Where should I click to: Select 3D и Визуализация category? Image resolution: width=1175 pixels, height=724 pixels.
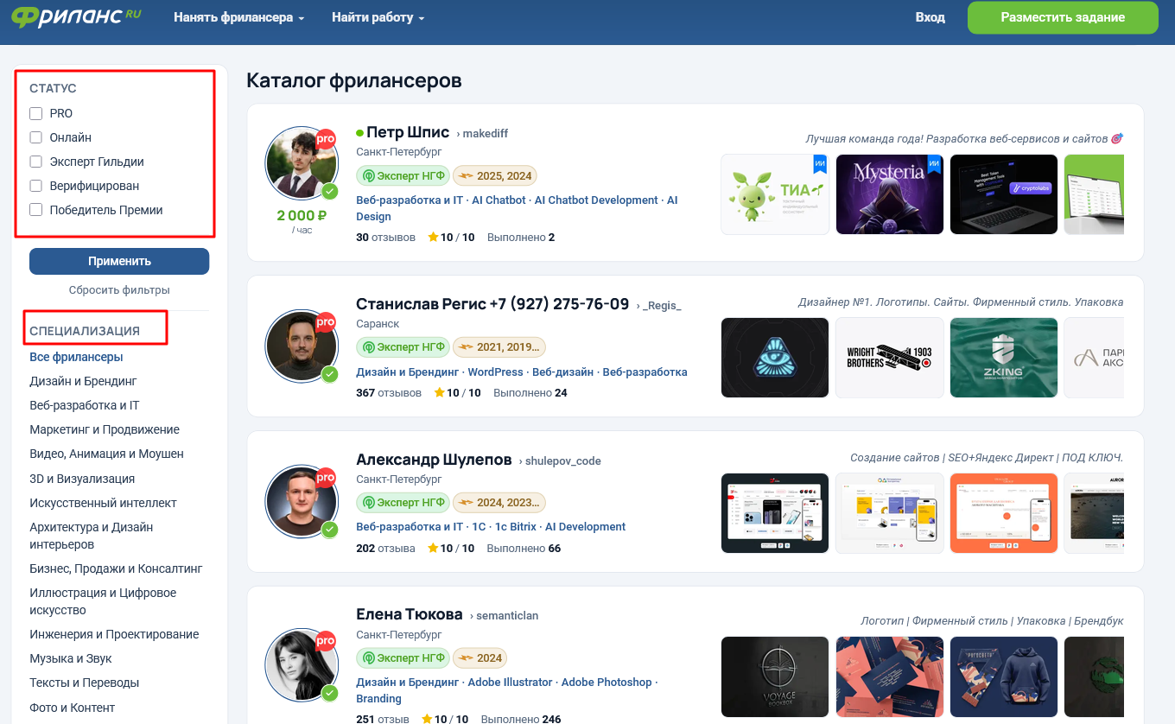82,479
